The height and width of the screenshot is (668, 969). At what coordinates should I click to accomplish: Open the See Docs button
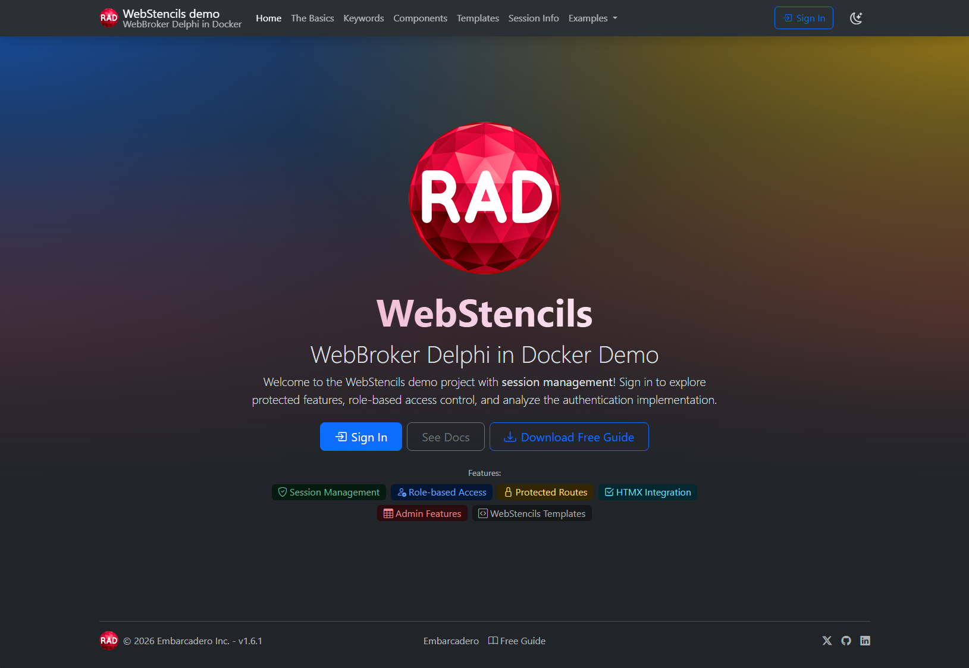click(446, 437)
